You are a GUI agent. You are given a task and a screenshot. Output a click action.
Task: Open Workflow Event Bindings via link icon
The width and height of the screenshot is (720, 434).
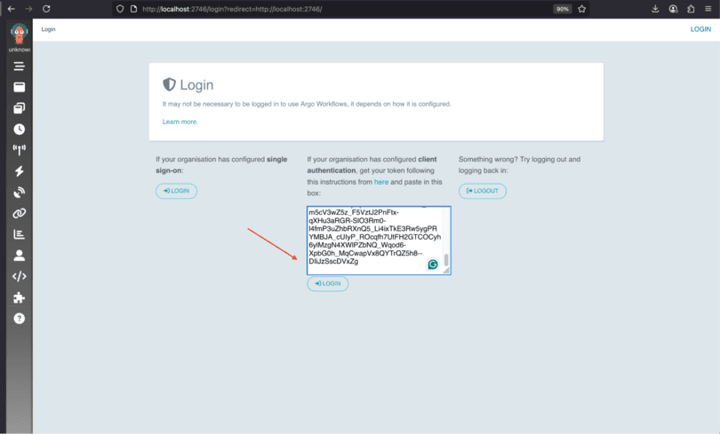click(x=20, y=213)
